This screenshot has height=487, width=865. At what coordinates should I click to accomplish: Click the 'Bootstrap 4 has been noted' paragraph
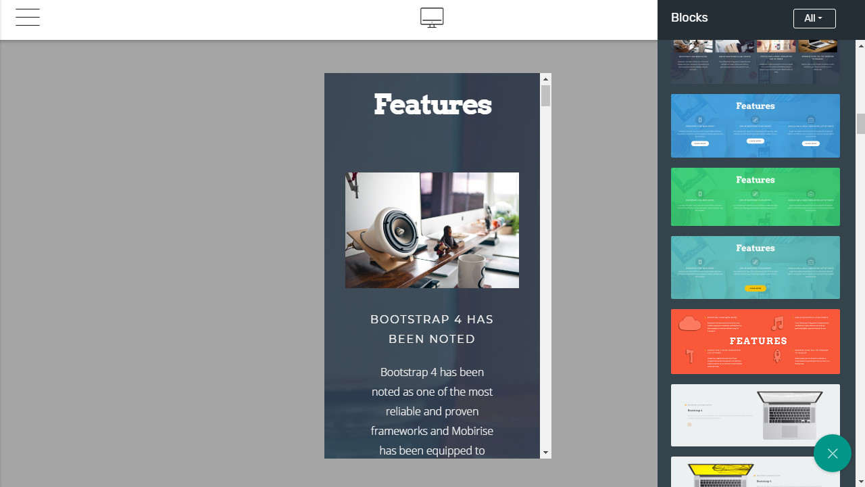[432, 411]
